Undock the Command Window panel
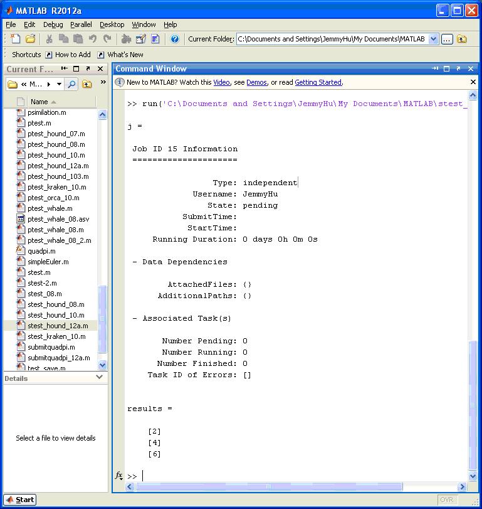The height and width of the screenshot is (509, 482). click(459, 68)
